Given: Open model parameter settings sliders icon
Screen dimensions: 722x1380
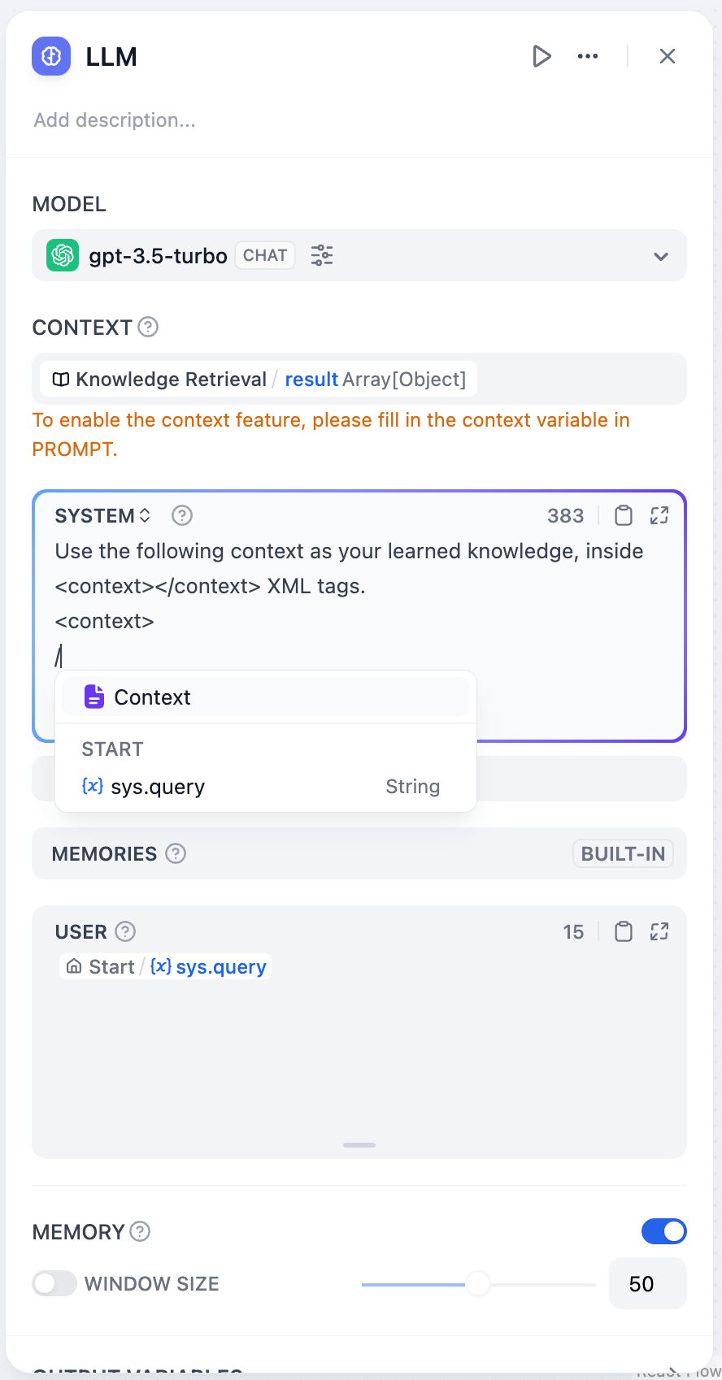Looking at the screenshot, I should (x=322, y=255).
